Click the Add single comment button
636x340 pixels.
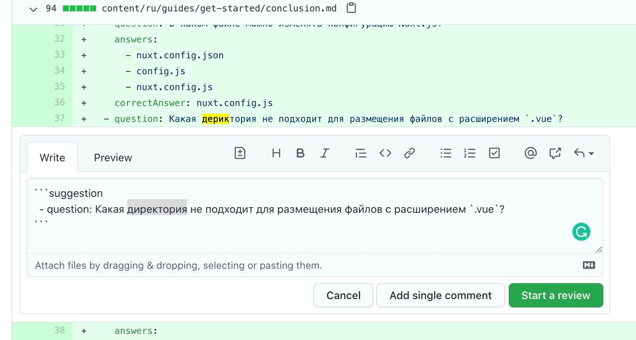coord(441,295)
